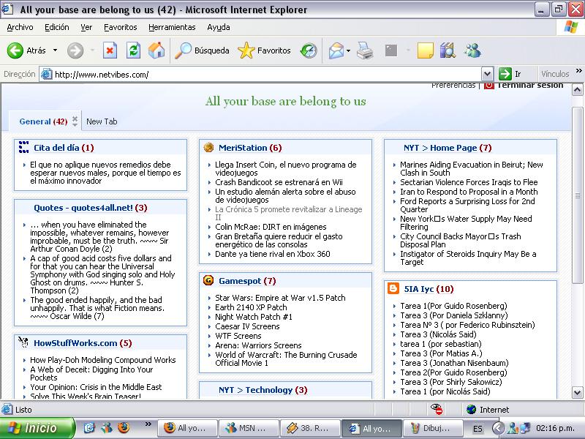Open the browsing history clock icon
Viewport: 585px width, 439px height.
(x=309, y=50)
